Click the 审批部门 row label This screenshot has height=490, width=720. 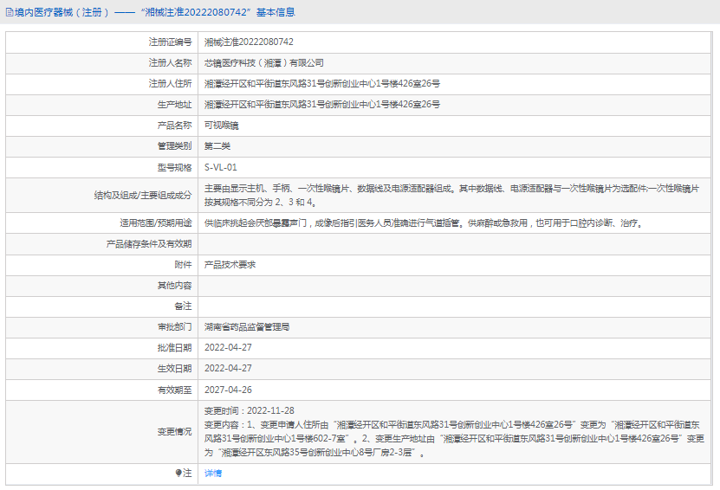(174, 326)
